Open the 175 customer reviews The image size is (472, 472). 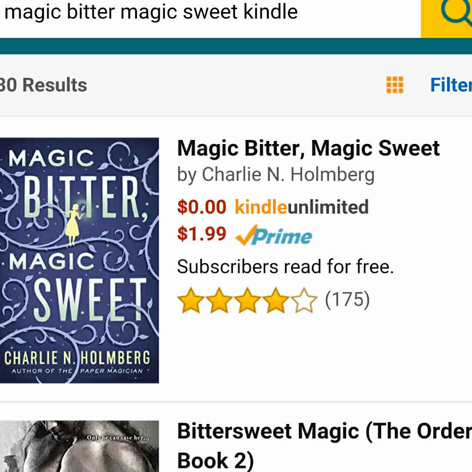pyautogui.click(x=347, y=300)
